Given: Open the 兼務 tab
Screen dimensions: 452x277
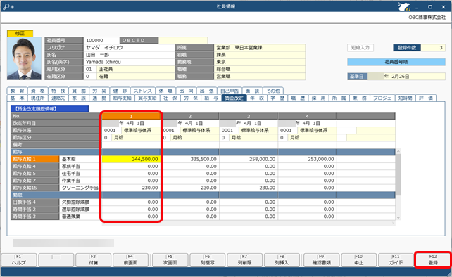Looking at the screenshot, I should [x=360, y=98].
